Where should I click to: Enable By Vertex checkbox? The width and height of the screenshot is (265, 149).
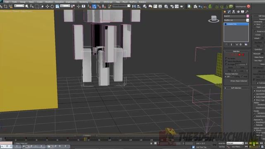pyautogui.click(x=226, y=58)
